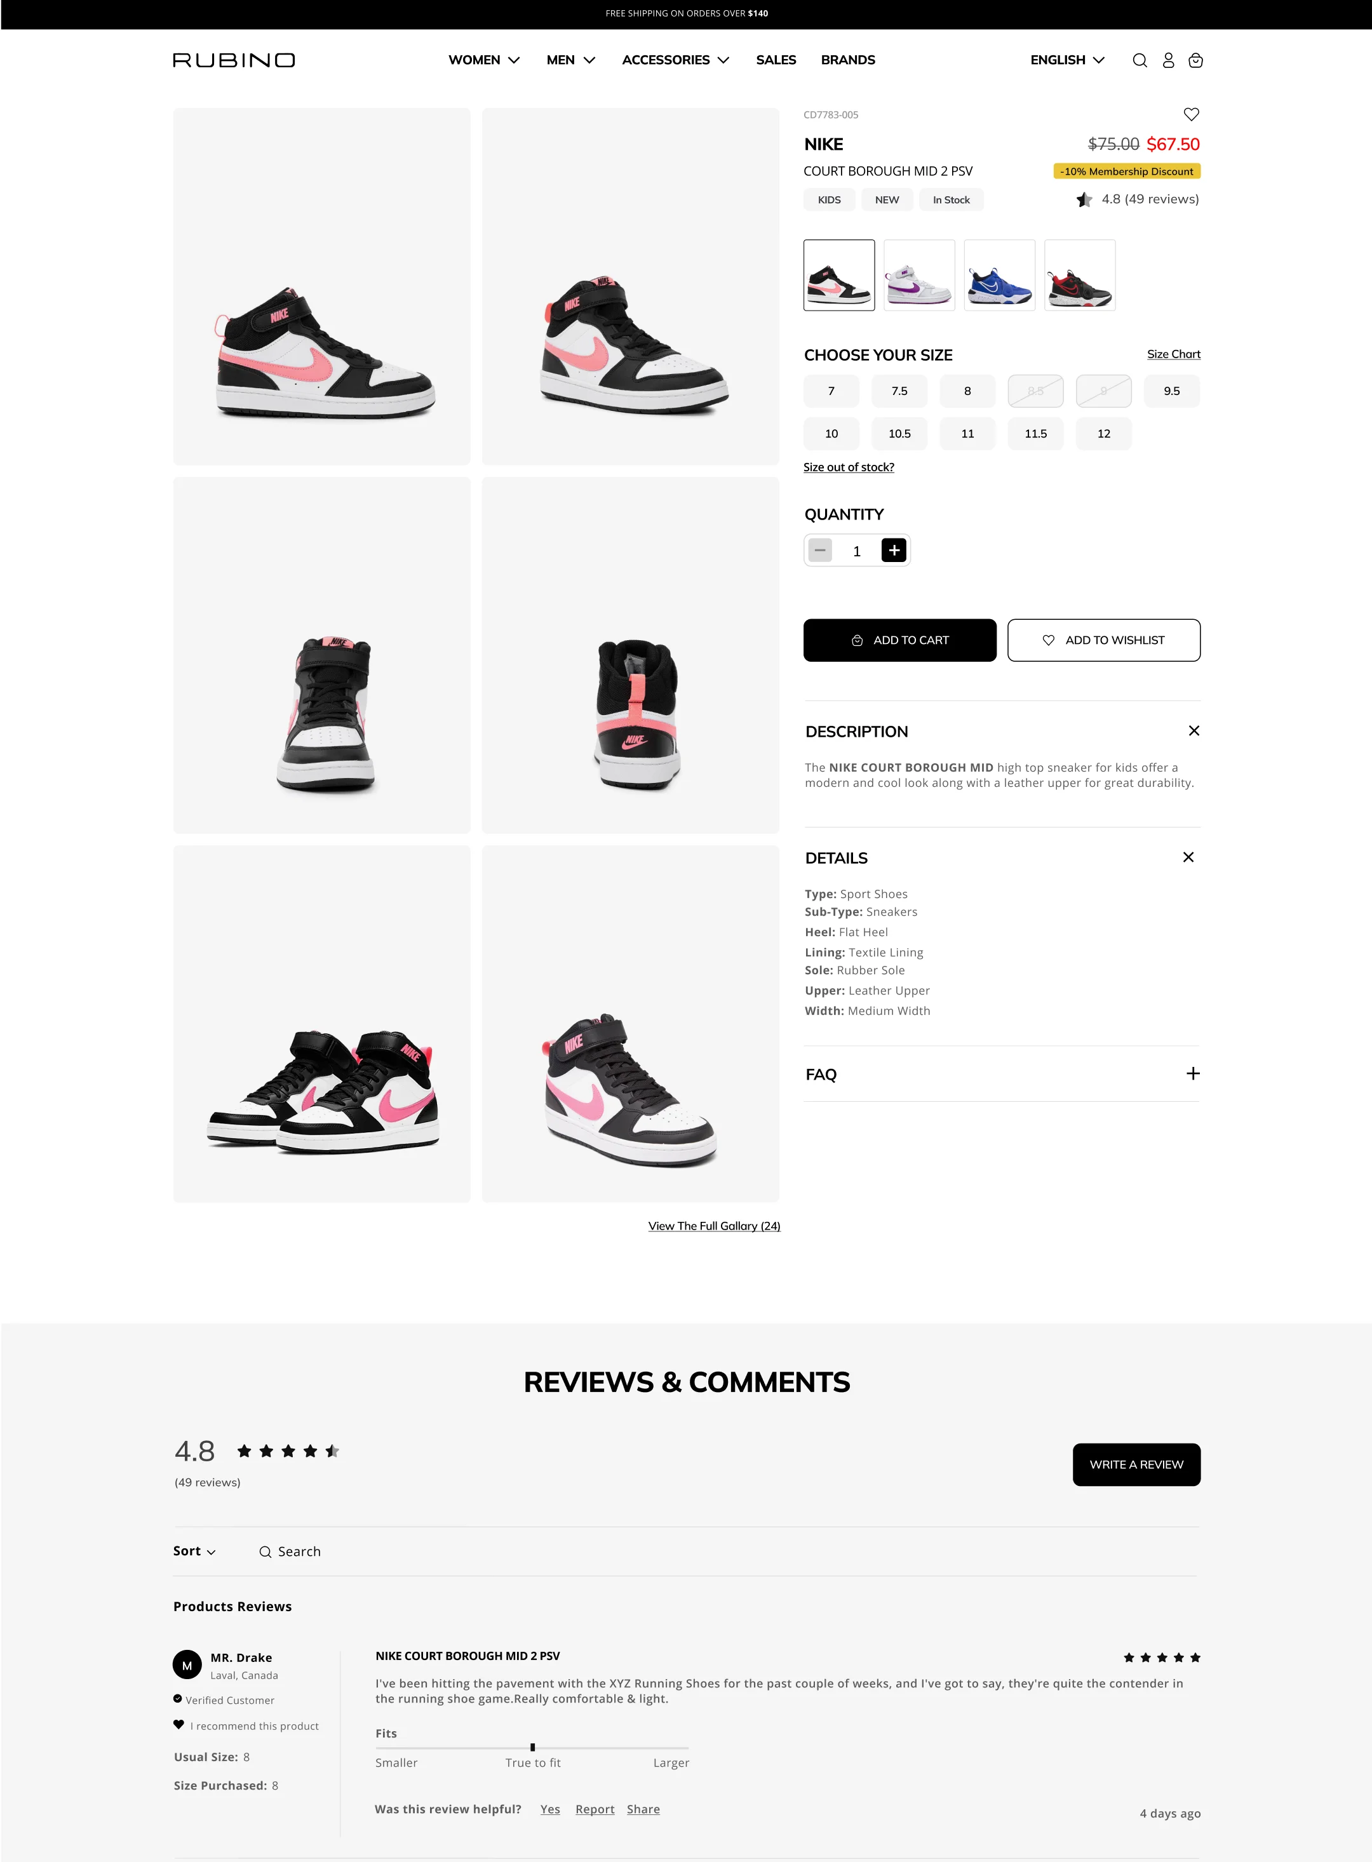Open the Size Chart link

point(1174,354)
